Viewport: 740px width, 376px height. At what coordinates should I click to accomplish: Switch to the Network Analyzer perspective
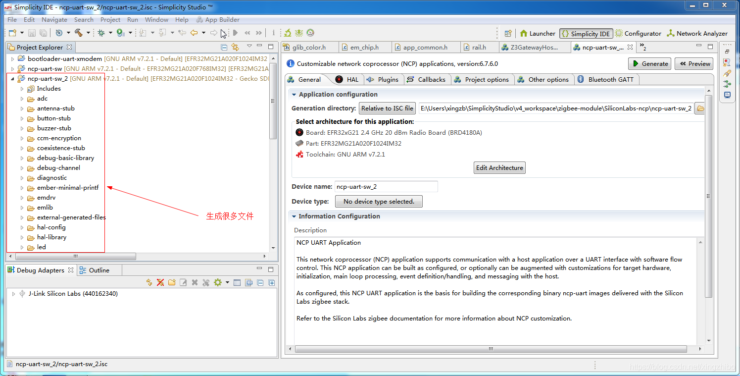697,33
